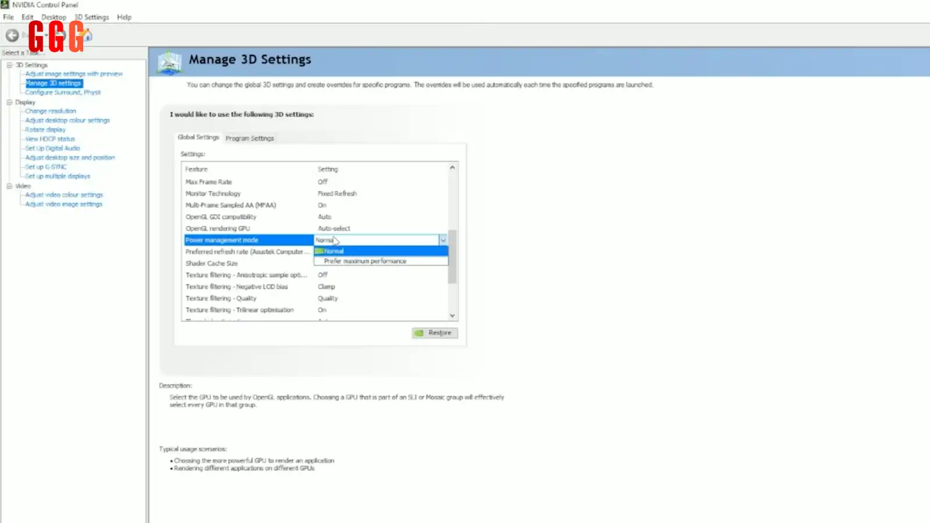Select Texture filtering - Anisotropic sample row
The height and width of the screenshot is (523, 930).
[x=315, y=275]
